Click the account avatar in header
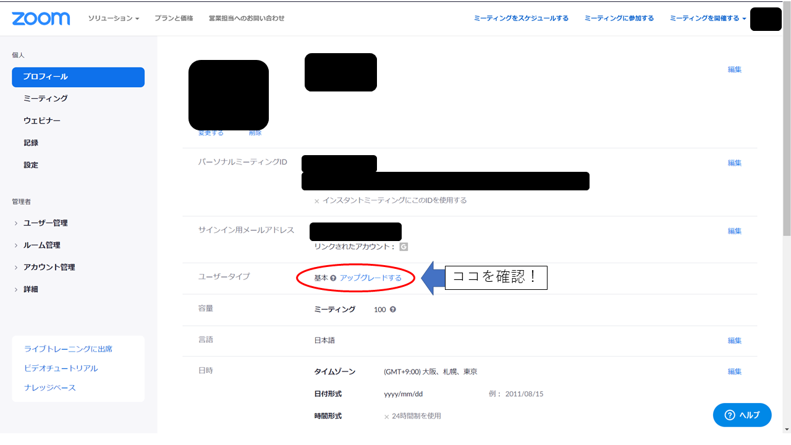 766,19
